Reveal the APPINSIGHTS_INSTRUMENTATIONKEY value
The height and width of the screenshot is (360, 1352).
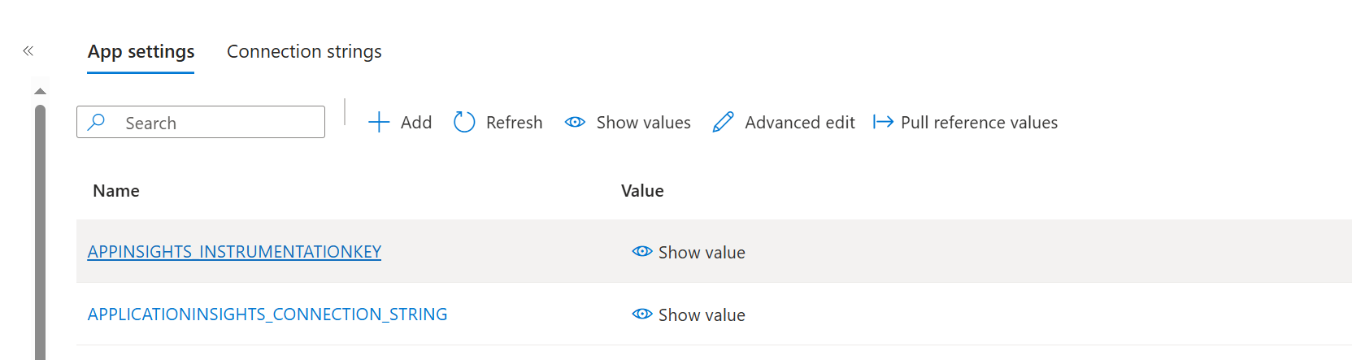pyautogui.click(x=689, y=252)
